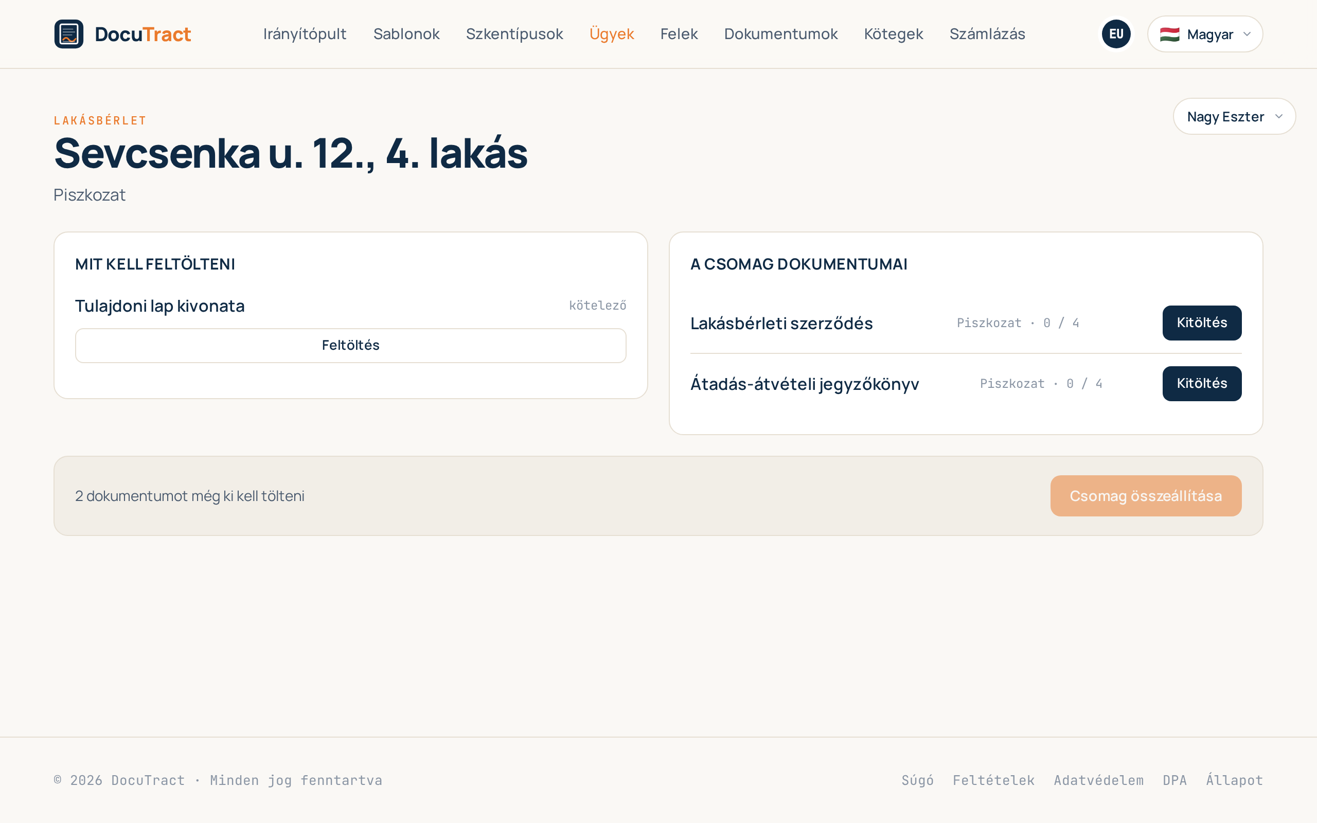Go to the Irányítópult menu item

pyautogui.click(x=305, y=34)
